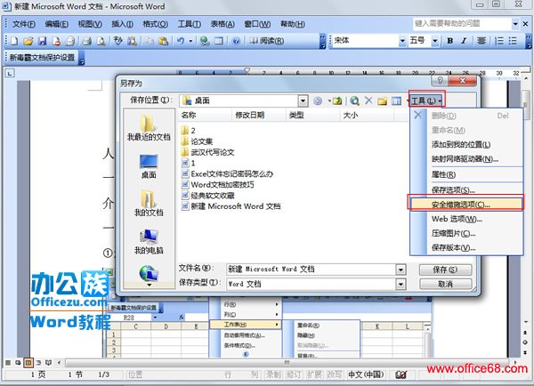
Task: Click the Create new folder icon
Action: tap(383, 101)
